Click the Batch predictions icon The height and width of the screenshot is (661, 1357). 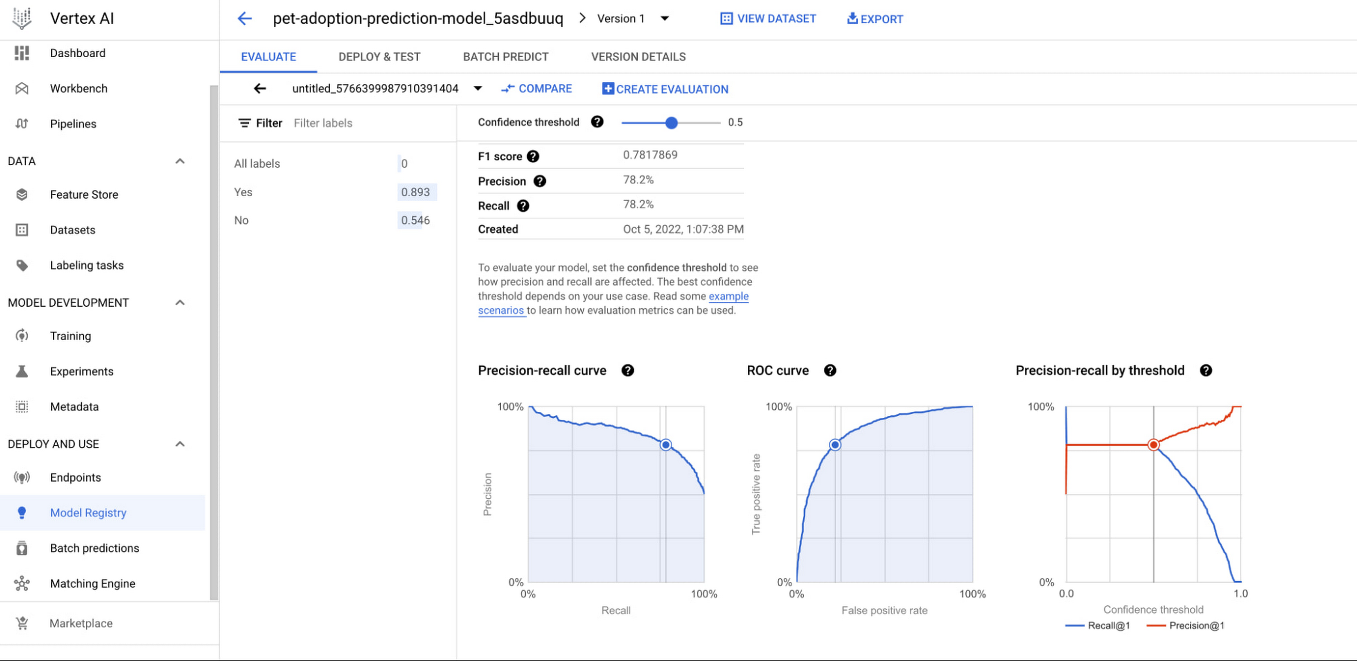tap(22, 548)
